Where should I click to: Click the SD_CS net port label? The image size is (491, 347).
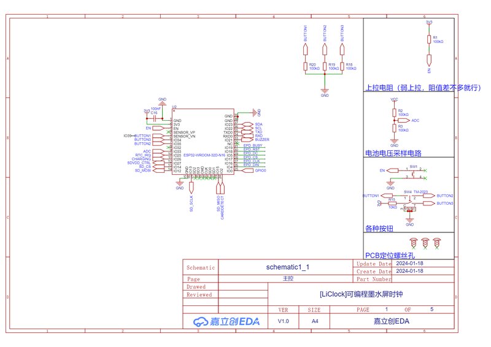pyautogui.click(x=145, y=167)
